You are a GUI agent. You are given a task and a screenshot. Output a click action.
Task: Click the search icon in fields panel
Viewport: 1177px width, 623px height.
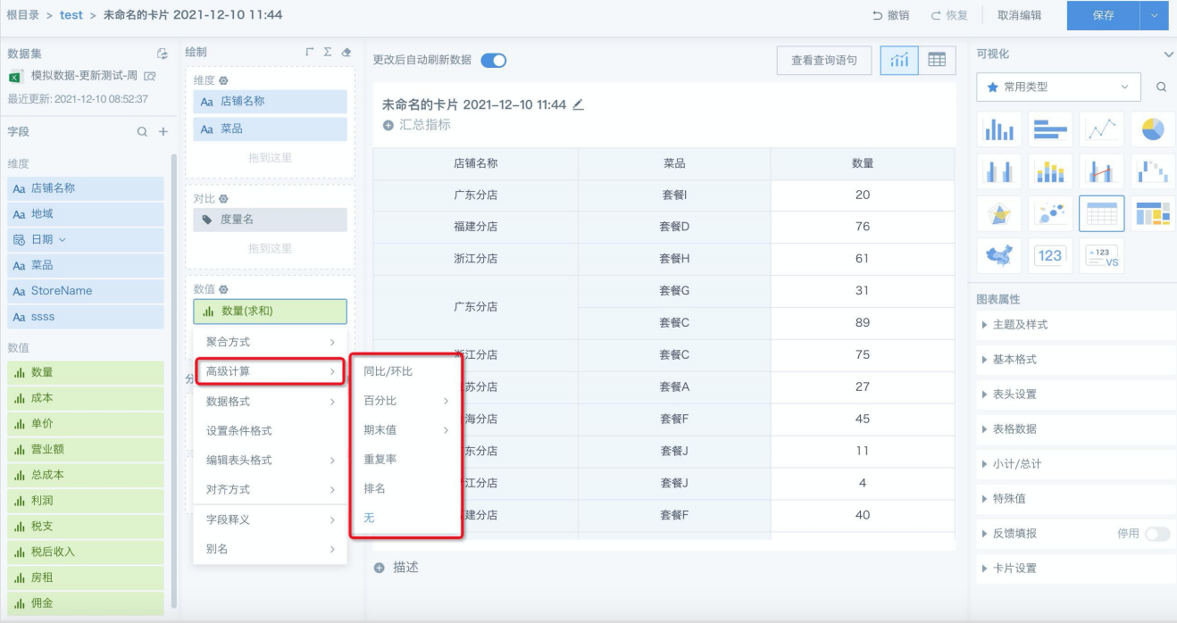pos(142,131)
